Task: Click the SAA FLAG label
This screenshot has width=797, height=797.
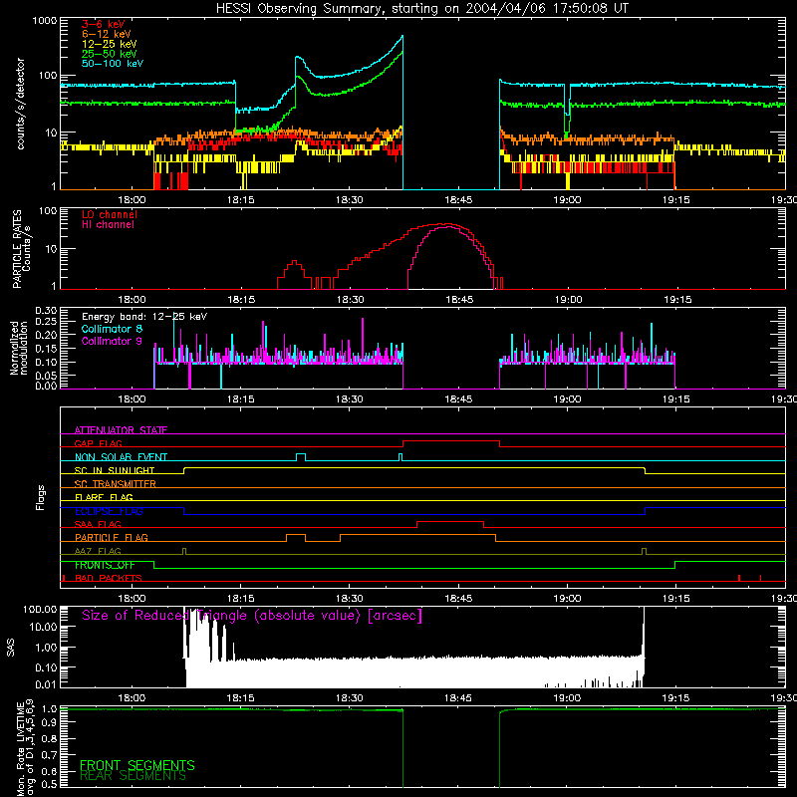Action: pos(98,524)
